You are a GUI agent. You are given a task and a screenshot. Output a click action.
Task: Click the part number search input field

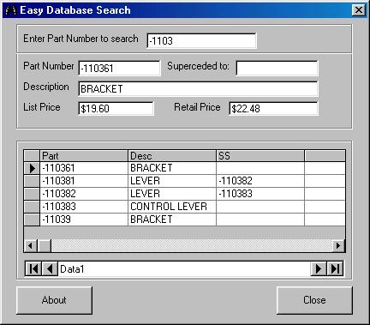[x=201, y=41]
